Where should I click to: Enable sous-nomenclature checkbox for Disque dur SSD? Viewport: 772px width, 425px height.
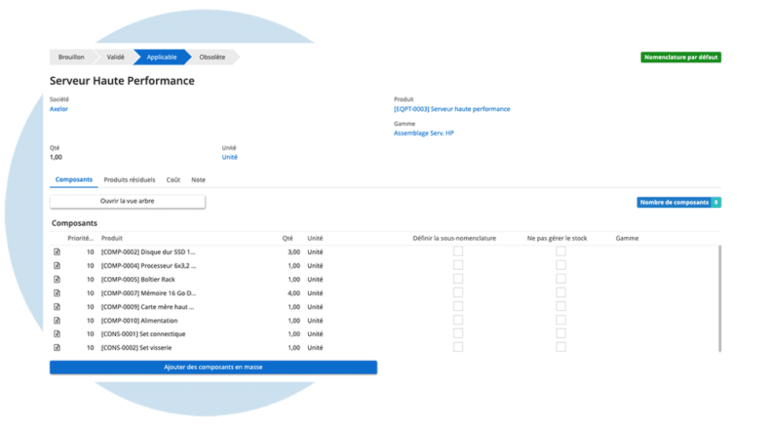point(458,252)
